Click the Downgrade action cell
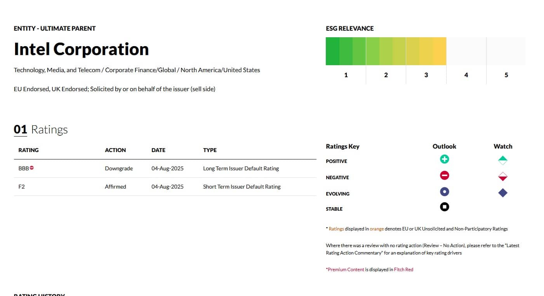This screenshot has height=296, width=544. tap(119, 168)
